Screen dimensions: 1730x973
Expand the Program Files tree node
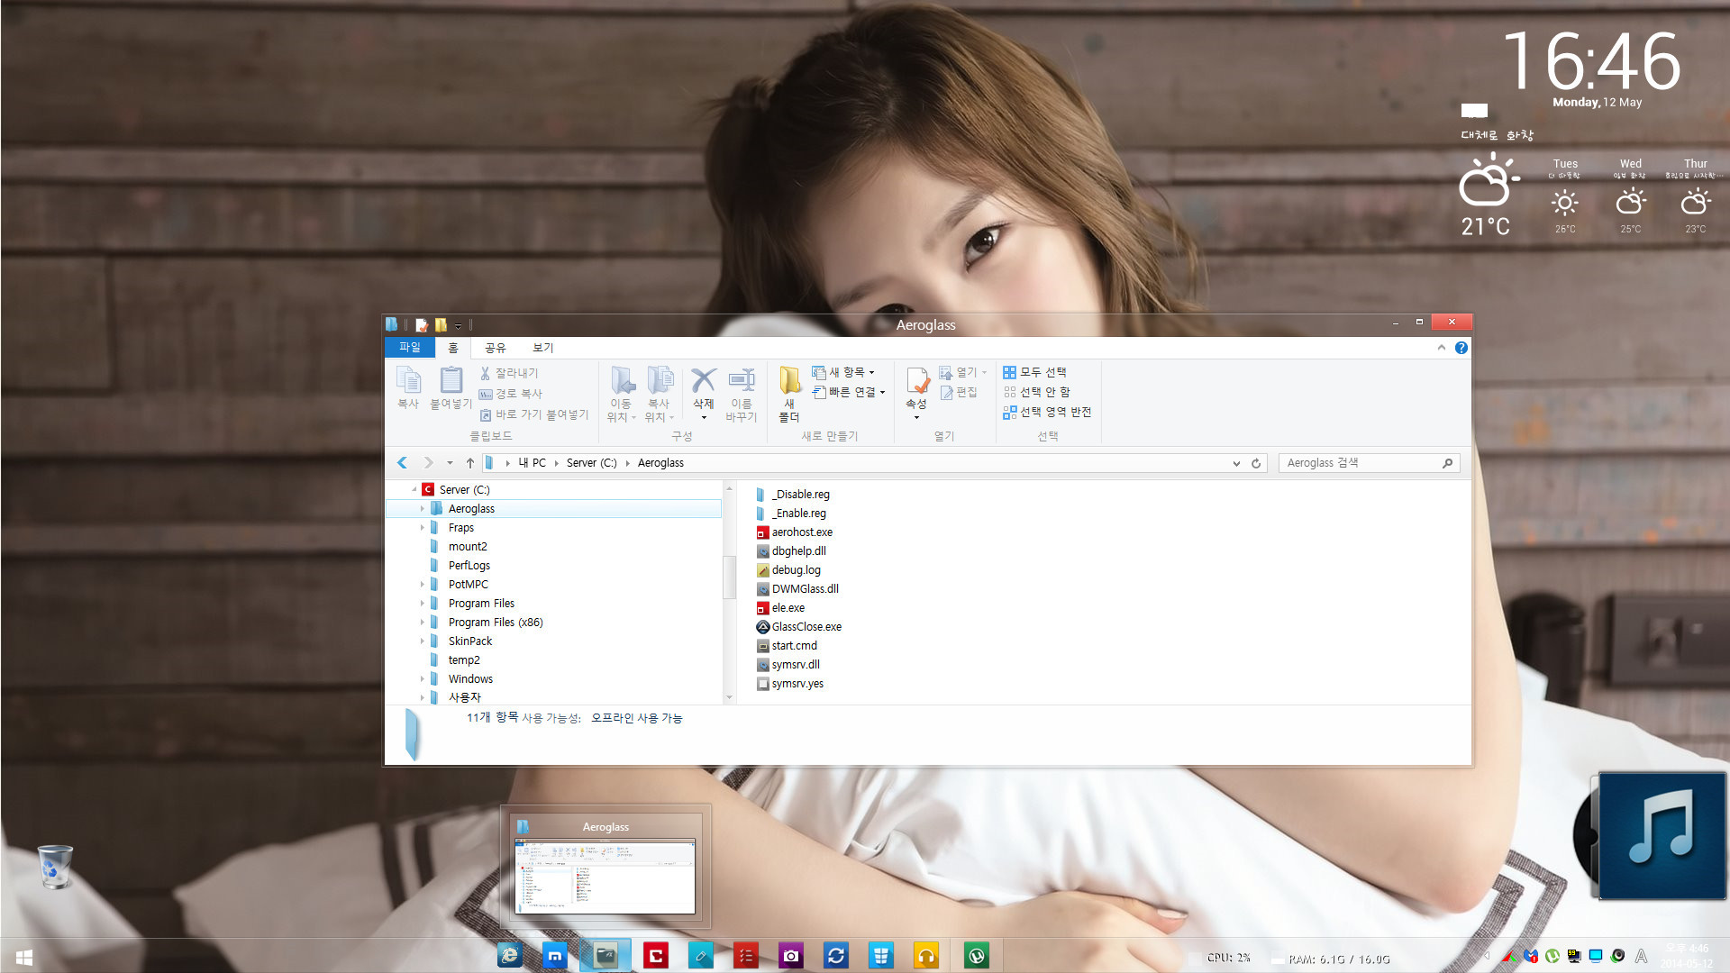point(422,604)
